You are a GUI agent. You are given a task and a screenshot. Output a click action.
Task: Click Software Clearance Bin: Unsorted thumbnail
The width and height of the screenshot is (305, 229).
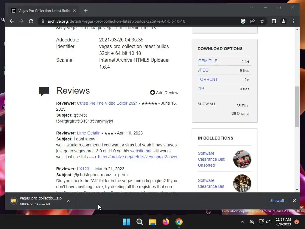point(242,159)
